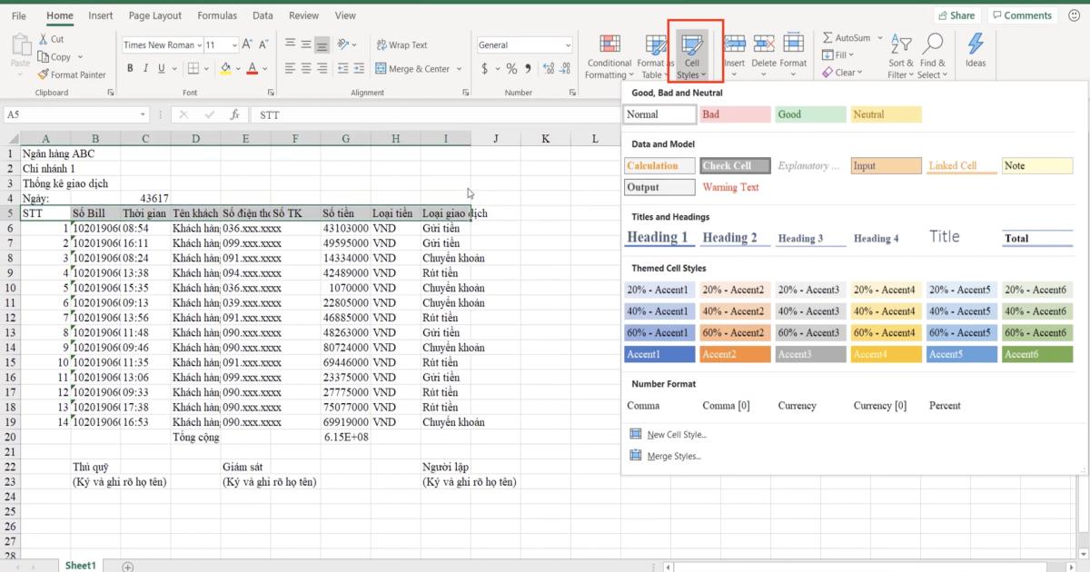The width and height of the screenshot is (1090, 572).
Task: Apply italic formatting
Action: 145,67
